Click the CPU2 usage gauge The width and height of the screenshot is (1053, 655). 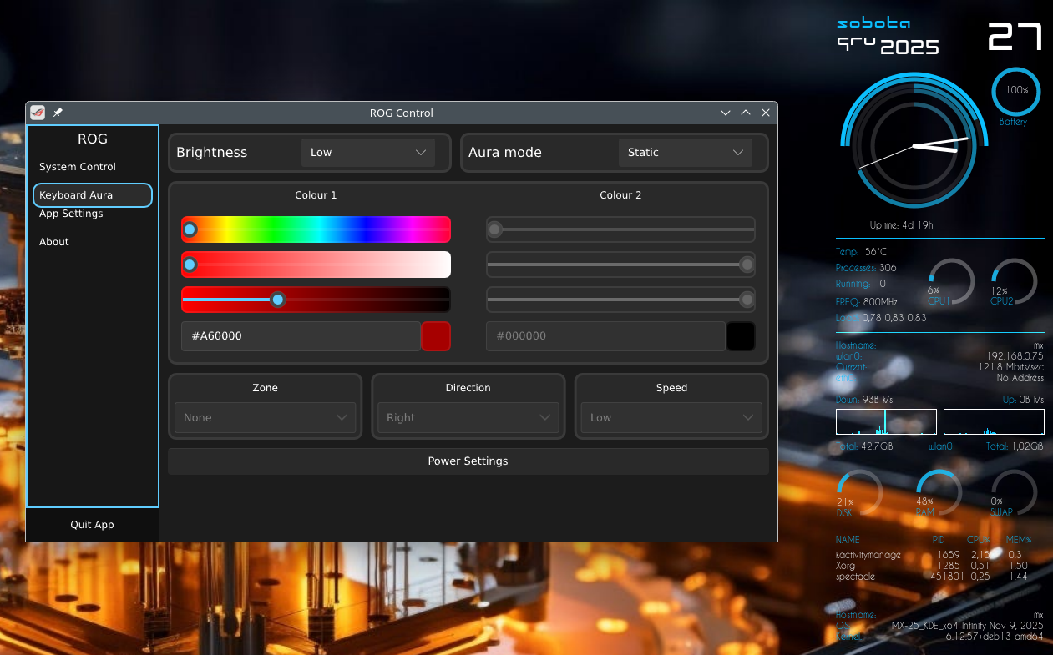point(1014,282)
